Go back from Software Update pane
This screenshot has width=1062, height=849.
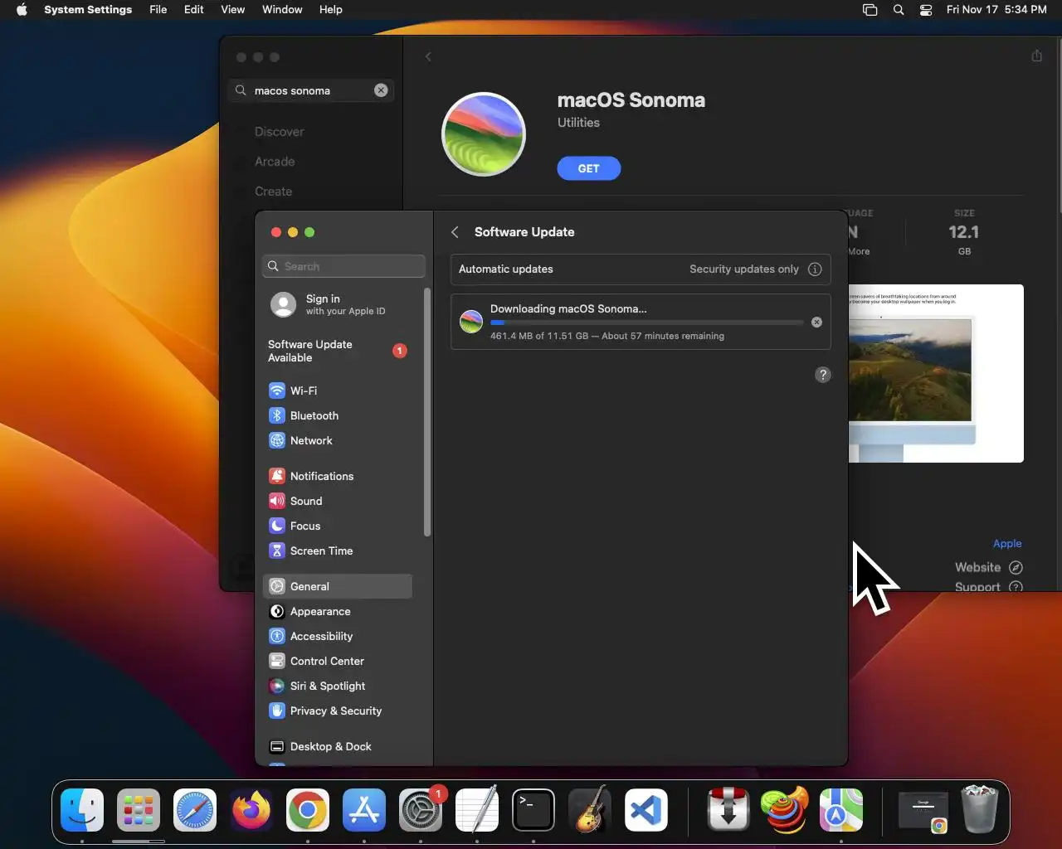coord(455,232)
